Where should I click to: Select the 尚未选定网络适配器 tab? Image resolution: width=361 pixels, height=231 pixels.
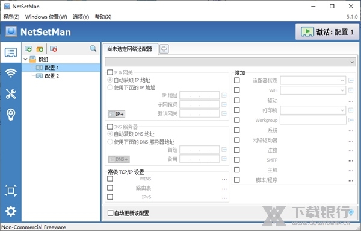tap(130, 49)
